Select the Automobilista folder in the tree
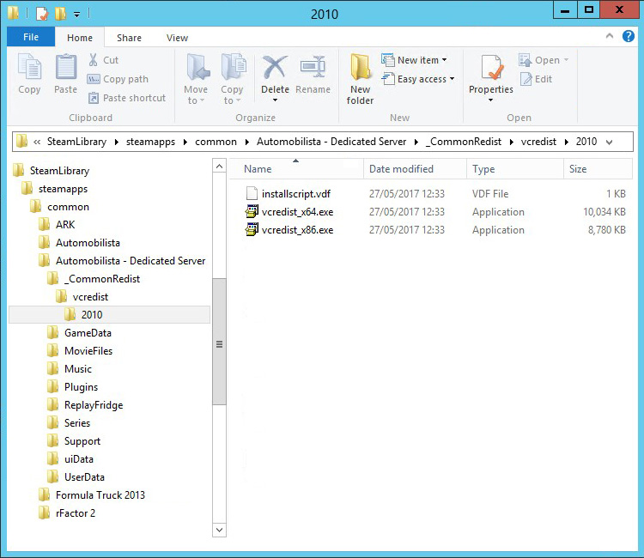644x558 pixels. pos(88,243)
